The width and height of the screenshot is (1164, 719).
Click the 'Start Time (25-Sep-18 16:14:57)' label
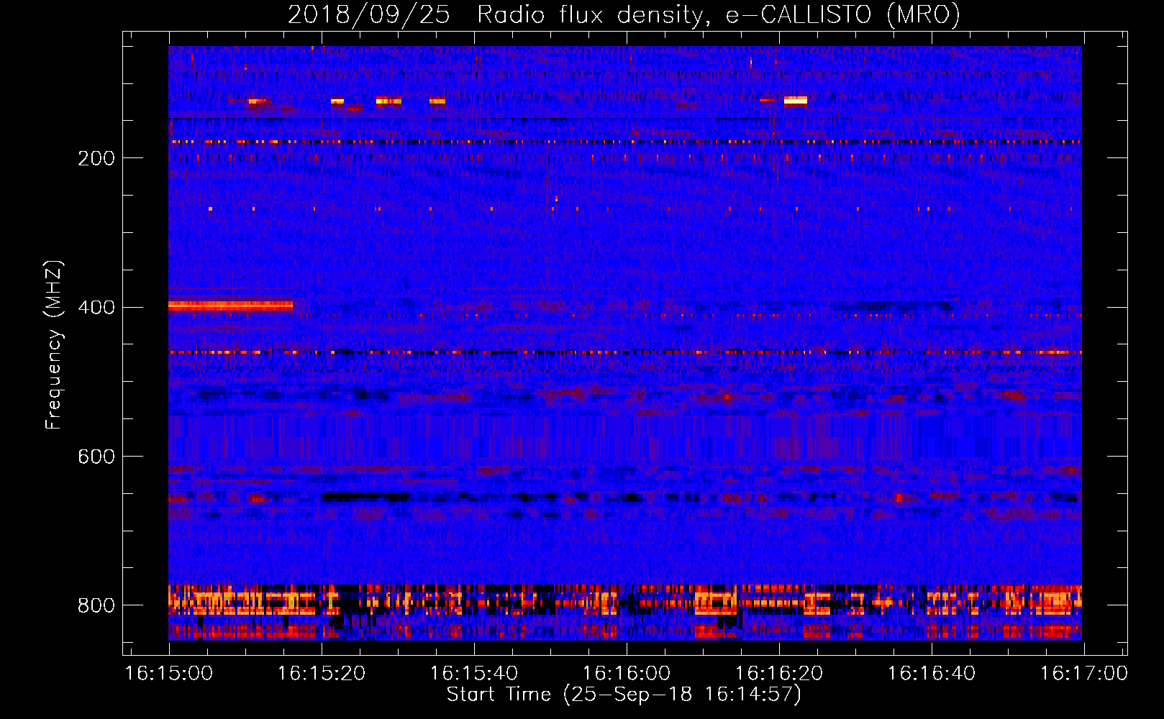[624, 695]
